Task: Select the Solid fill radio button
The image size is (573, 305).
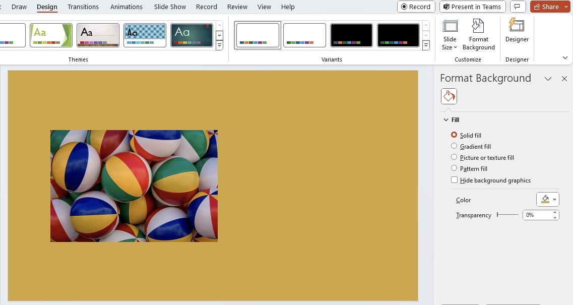Action: click(x=454, y=135)
